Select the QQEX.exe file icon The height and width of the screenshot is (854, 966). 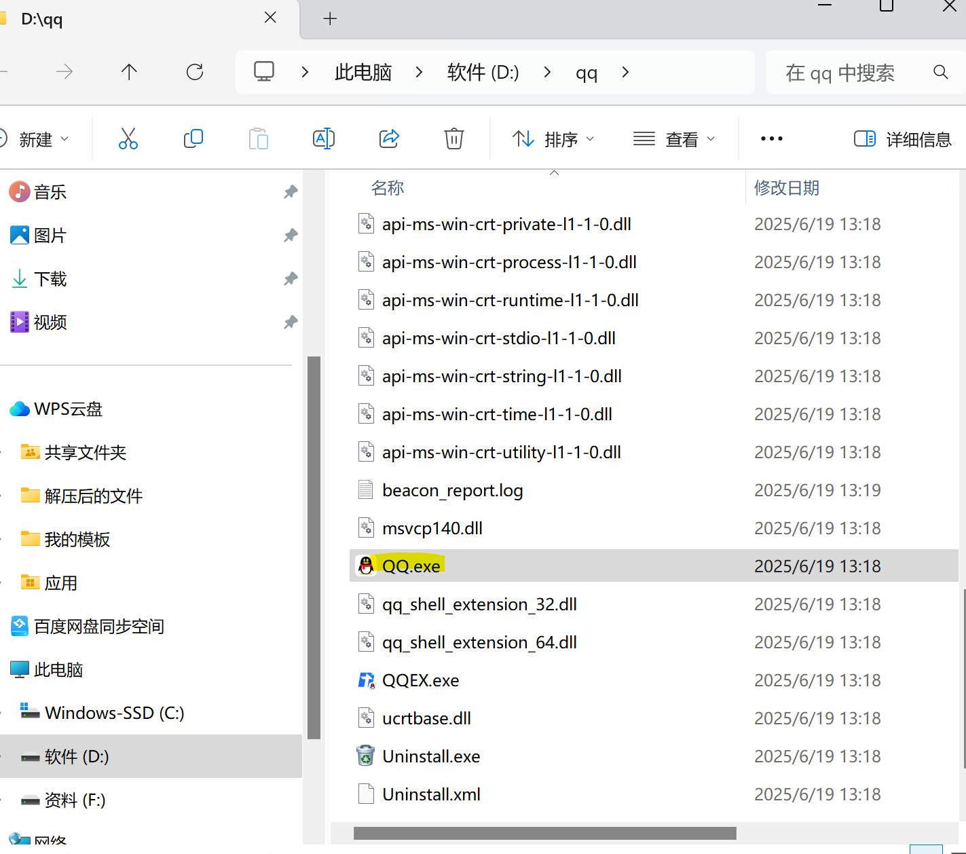click(x=367, y=680)
